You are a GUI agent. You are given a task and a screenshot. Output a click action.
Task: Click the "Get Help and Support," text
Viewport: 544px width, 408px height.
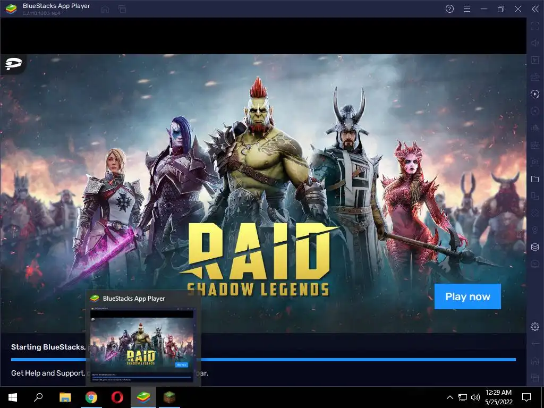pyautogui.click(x=48, y=373)
